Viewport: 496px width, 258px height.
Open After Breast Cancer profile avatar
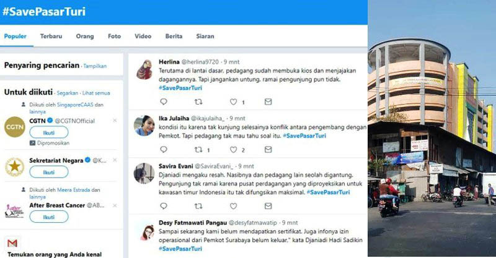(x=14, y=211)
